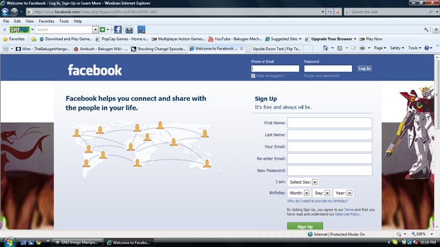Screen dimensions: 440x247
Task: Close the Welcome to Facebook tab
Action: point(241,49)
